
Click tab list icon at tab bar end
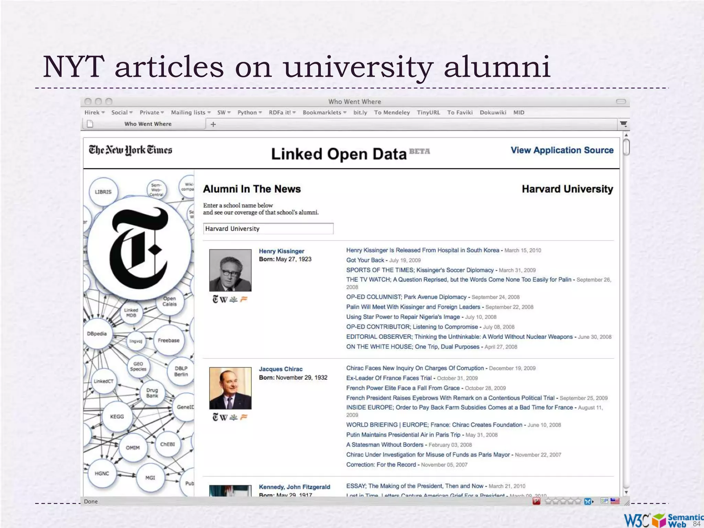pos(624,124)
